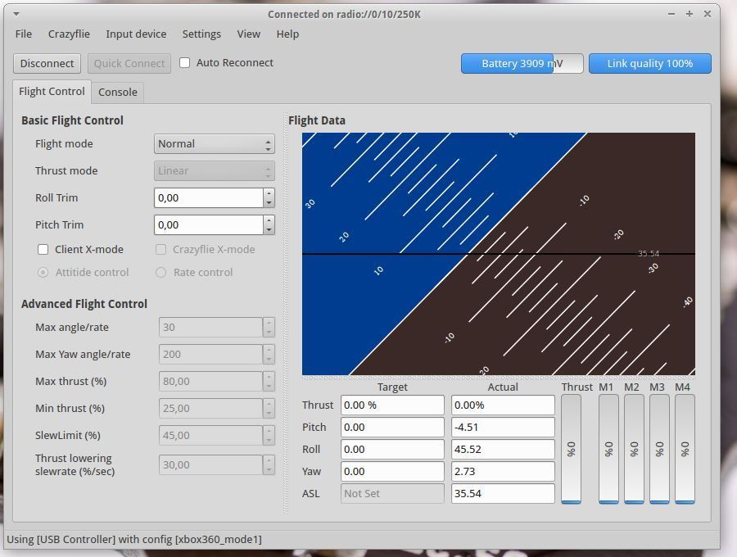Click the M2 motor gauge bar
The width and height of the screenshot is (737, 557).
633,449
